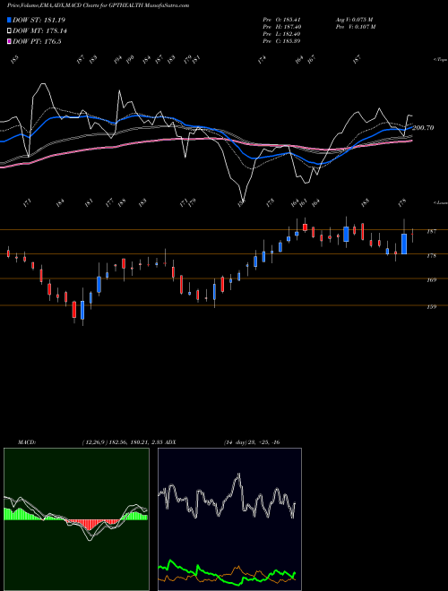This screenshot has width=448, height=591.
Task: Click the 'Pre O: 185.41' value
Action: (x=281, y=19)
